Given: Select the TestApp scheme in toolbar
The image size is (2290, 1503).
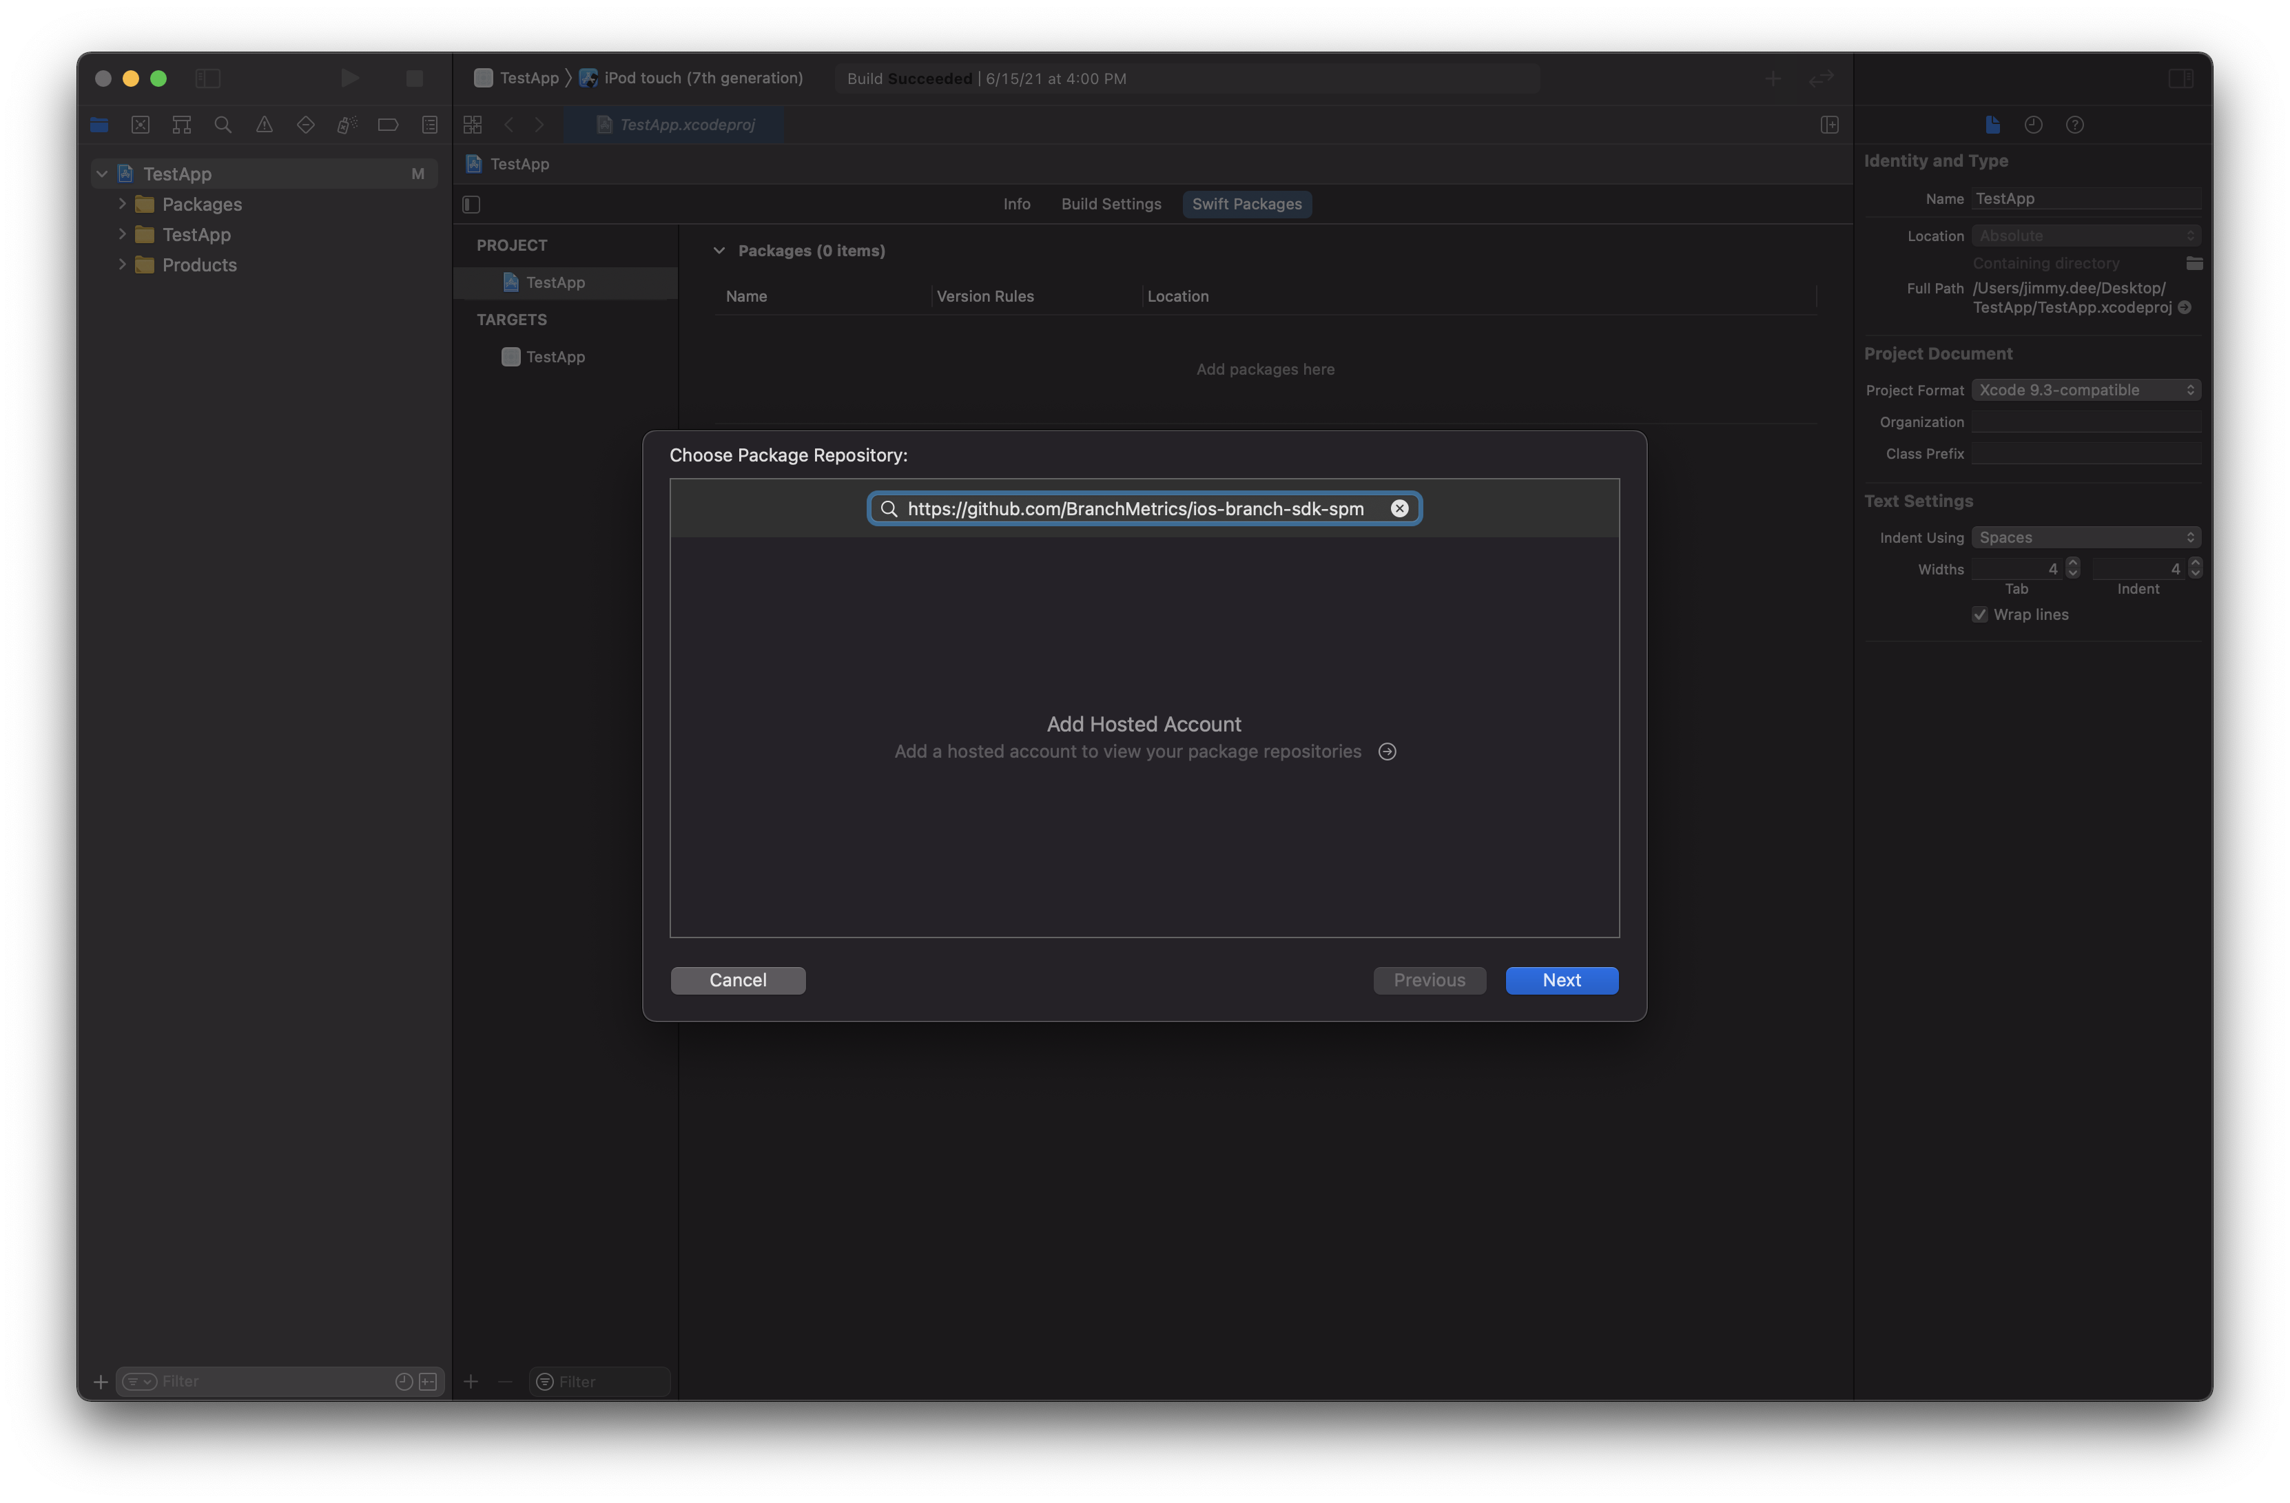Looking at the screenshot, I should pos(517,78).
